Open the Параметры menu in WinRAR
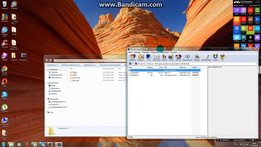The height and width of the screenshot is (147, 261). coord(165,52)
